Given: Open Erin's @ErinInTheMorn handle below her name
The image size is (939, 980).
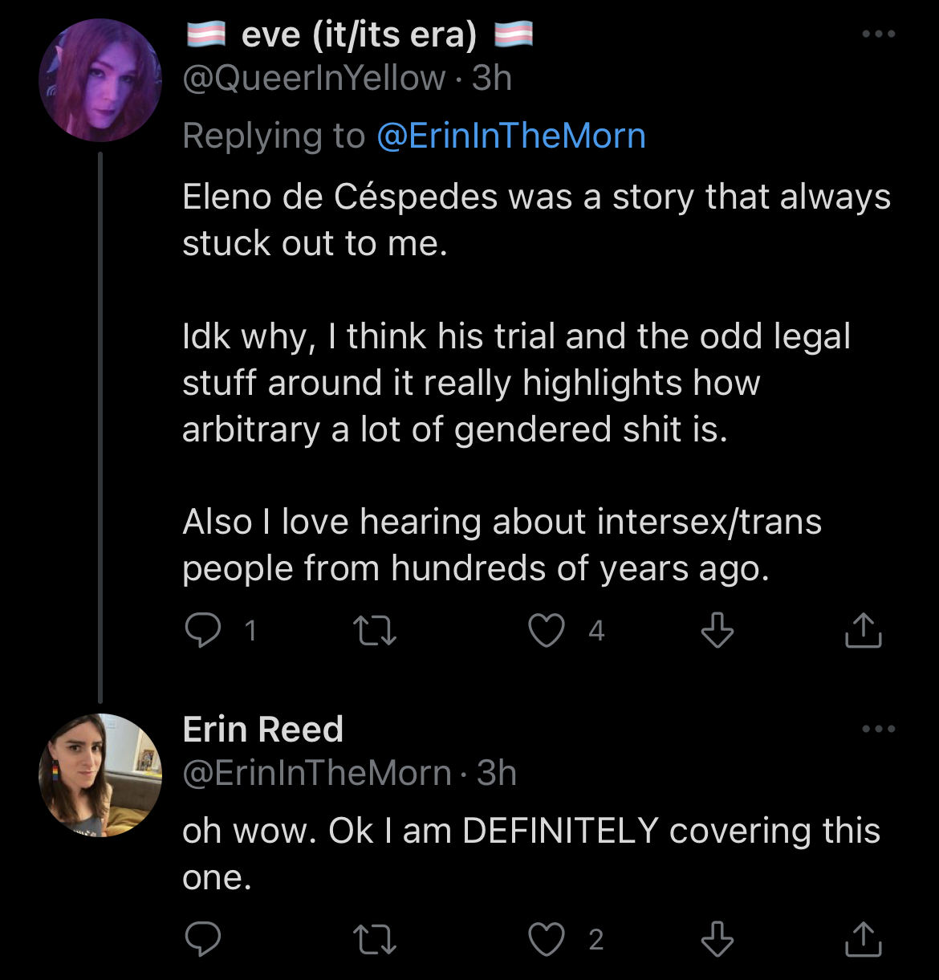Looking at the screenshot, I should (x=316, y=773).
